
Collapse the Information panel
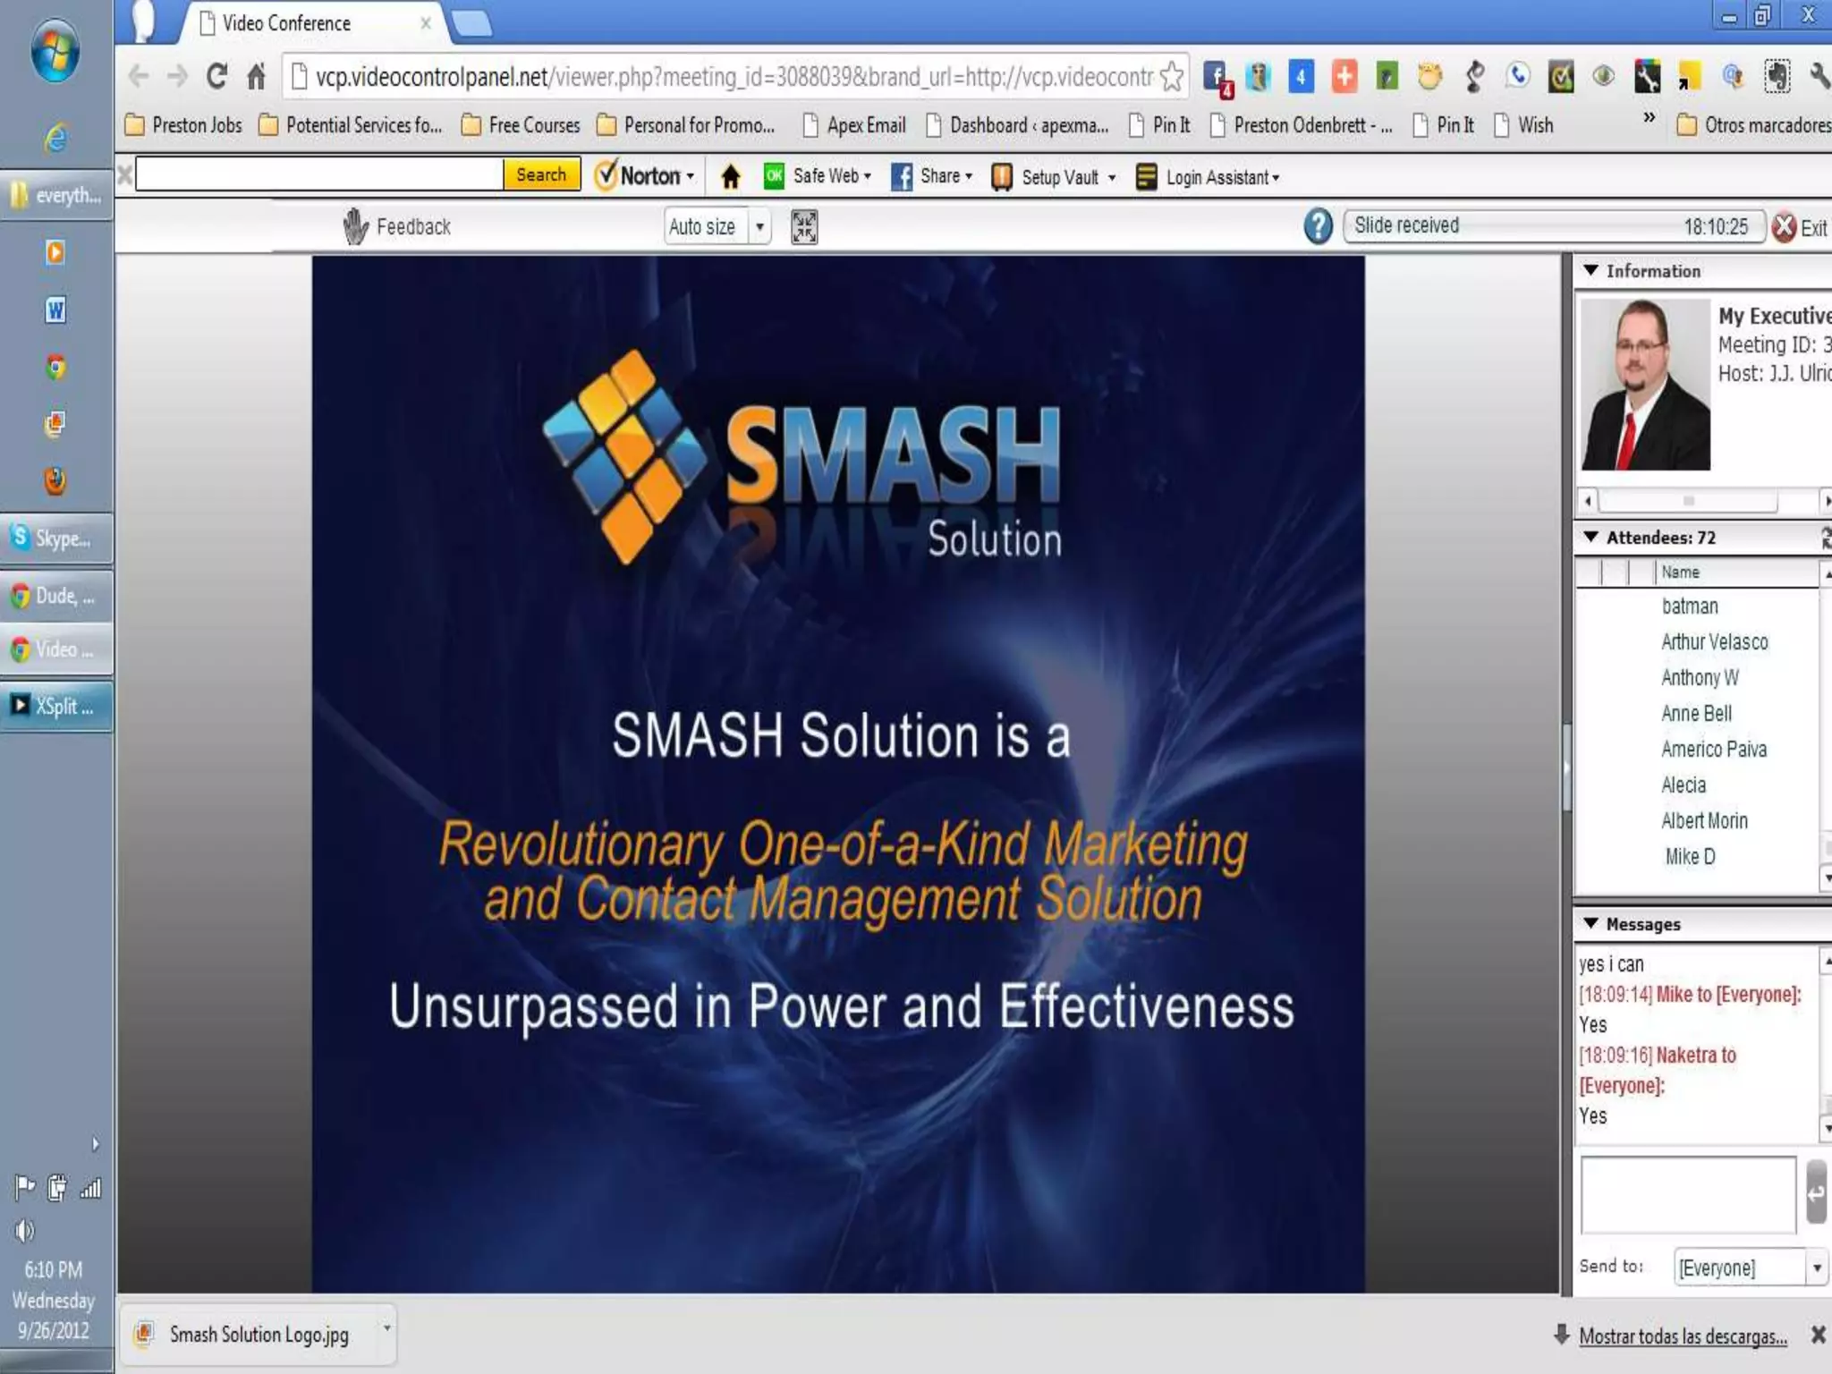pos(1590,270)
